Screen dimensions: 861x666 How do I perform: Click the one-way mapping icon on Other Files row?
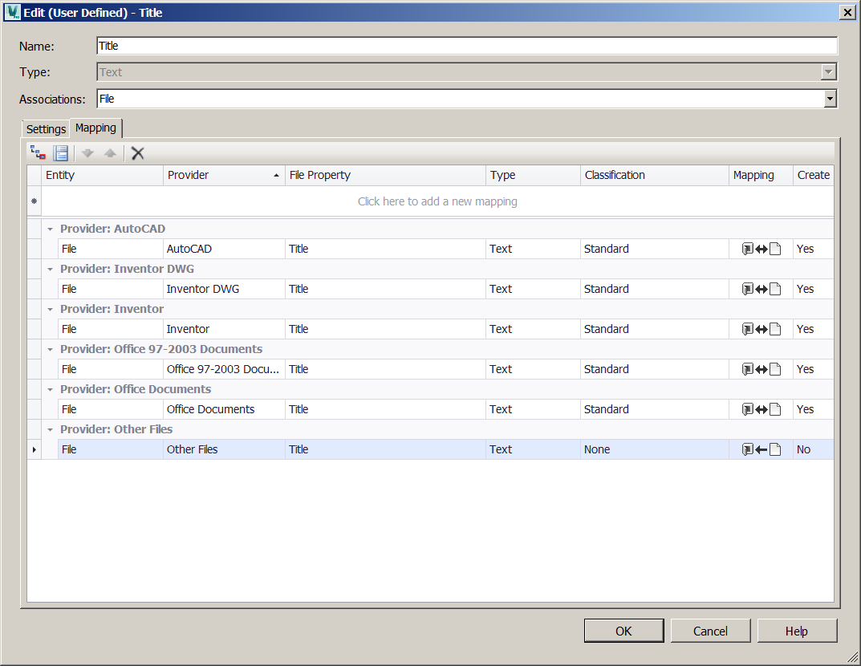coord(760,449)
